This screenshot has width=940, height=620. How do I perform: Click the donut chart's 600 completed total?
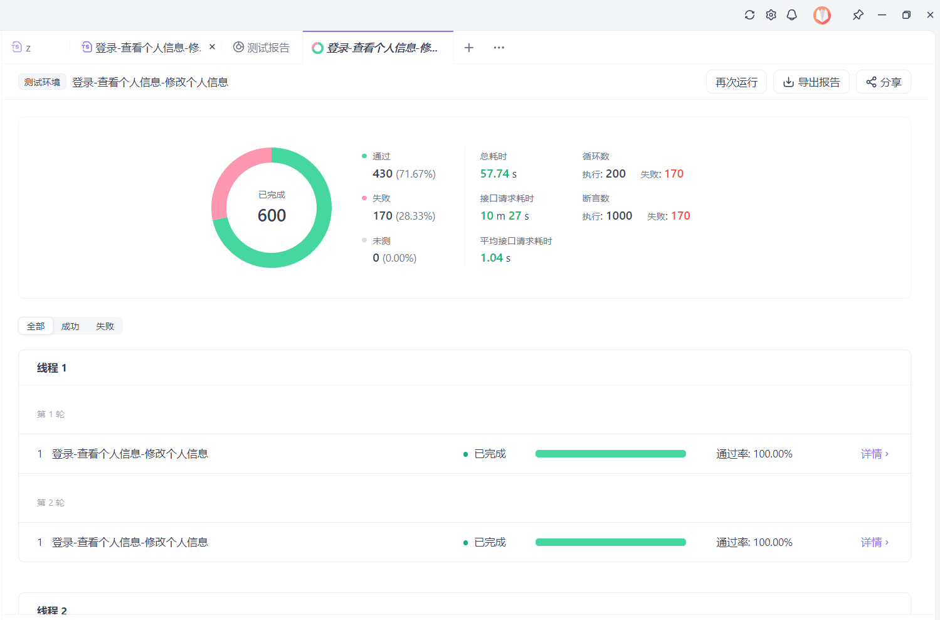click(272, 215)
